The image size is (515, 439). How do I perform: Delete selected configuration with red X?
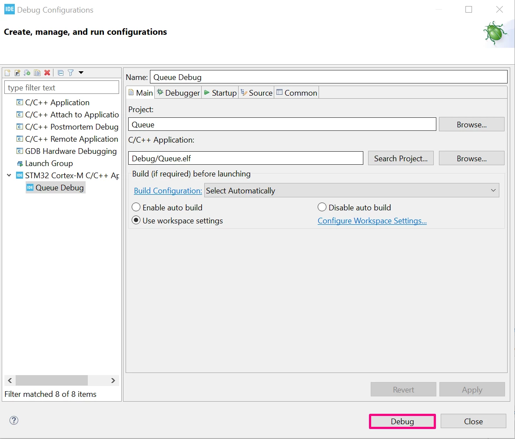click(x=47, y=73)
